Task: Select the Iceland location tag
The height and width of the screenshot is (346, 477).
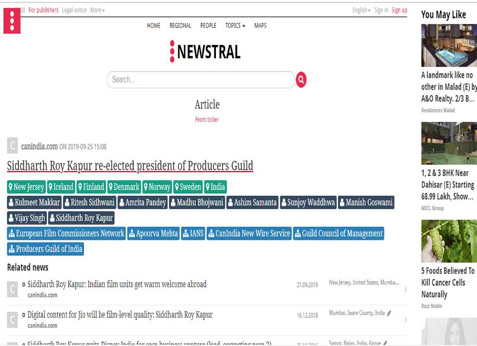Action: [x=61, y=187]
